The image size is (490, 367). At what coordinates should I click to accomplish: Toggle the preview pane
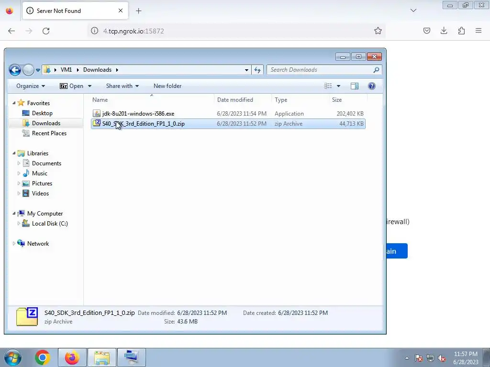(355, 86)
